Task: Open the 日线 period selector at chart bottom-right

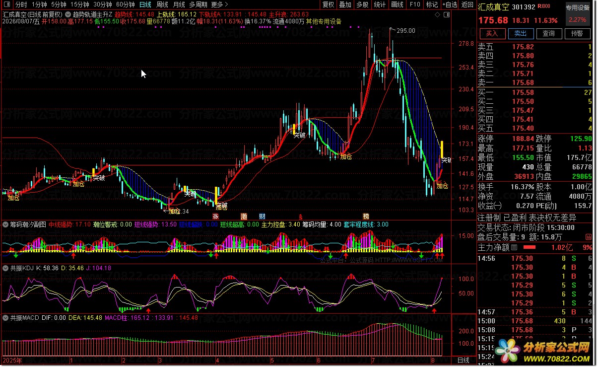Action: tap(463, 360)
